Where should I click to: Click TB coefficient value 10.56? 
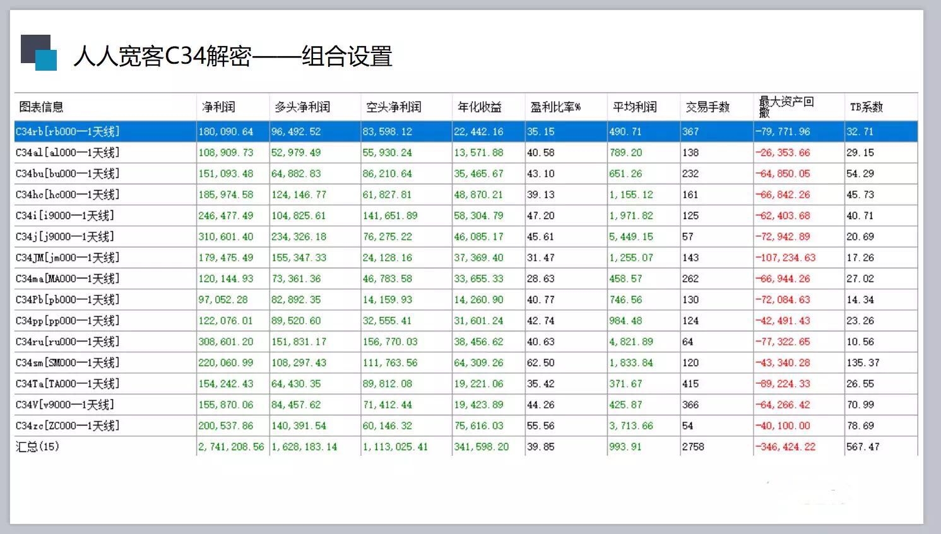click(860, 341)
